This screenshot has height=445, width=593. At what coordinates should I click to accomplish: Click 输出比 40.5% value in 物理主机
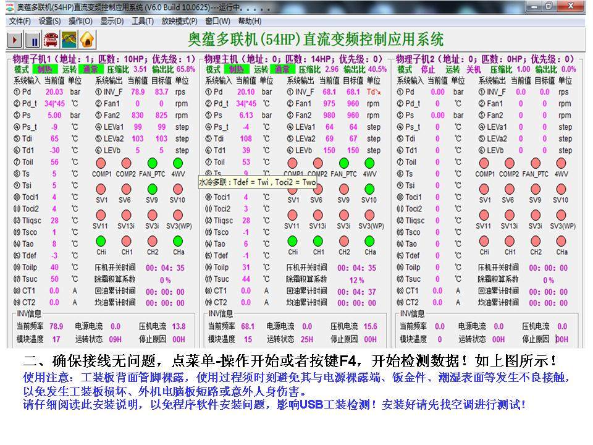click(377, 69)
